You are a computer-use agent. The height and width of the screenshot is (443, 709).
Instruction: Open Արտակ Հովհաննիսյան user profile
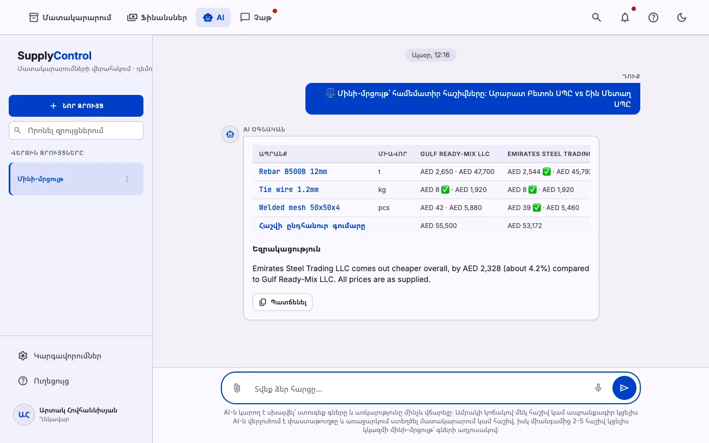76,415
